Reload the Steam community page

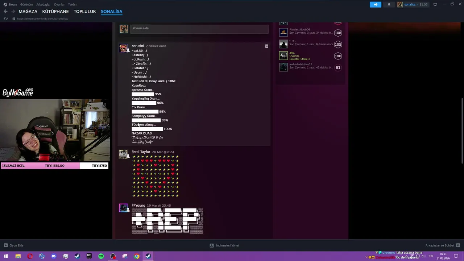(x=5, y=18)
